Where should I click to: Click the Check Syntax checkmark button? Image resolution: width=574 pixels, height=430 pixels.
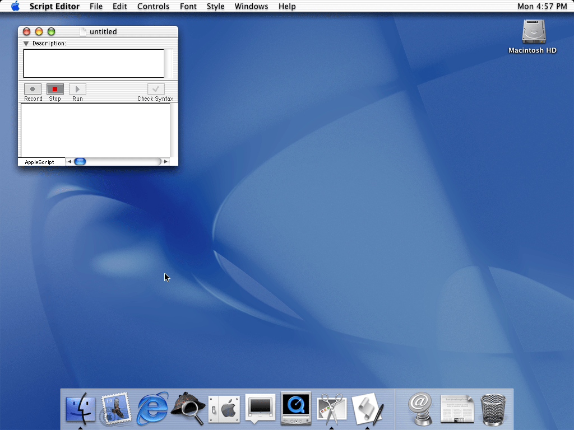pyautogui.click(x=156, y=89)
